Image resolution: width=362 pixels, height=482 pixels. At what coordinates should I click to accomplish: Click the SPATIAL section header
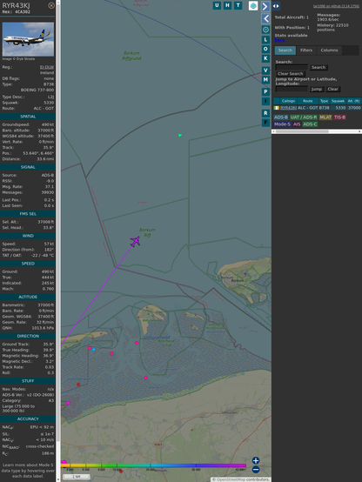click(28, 117)
